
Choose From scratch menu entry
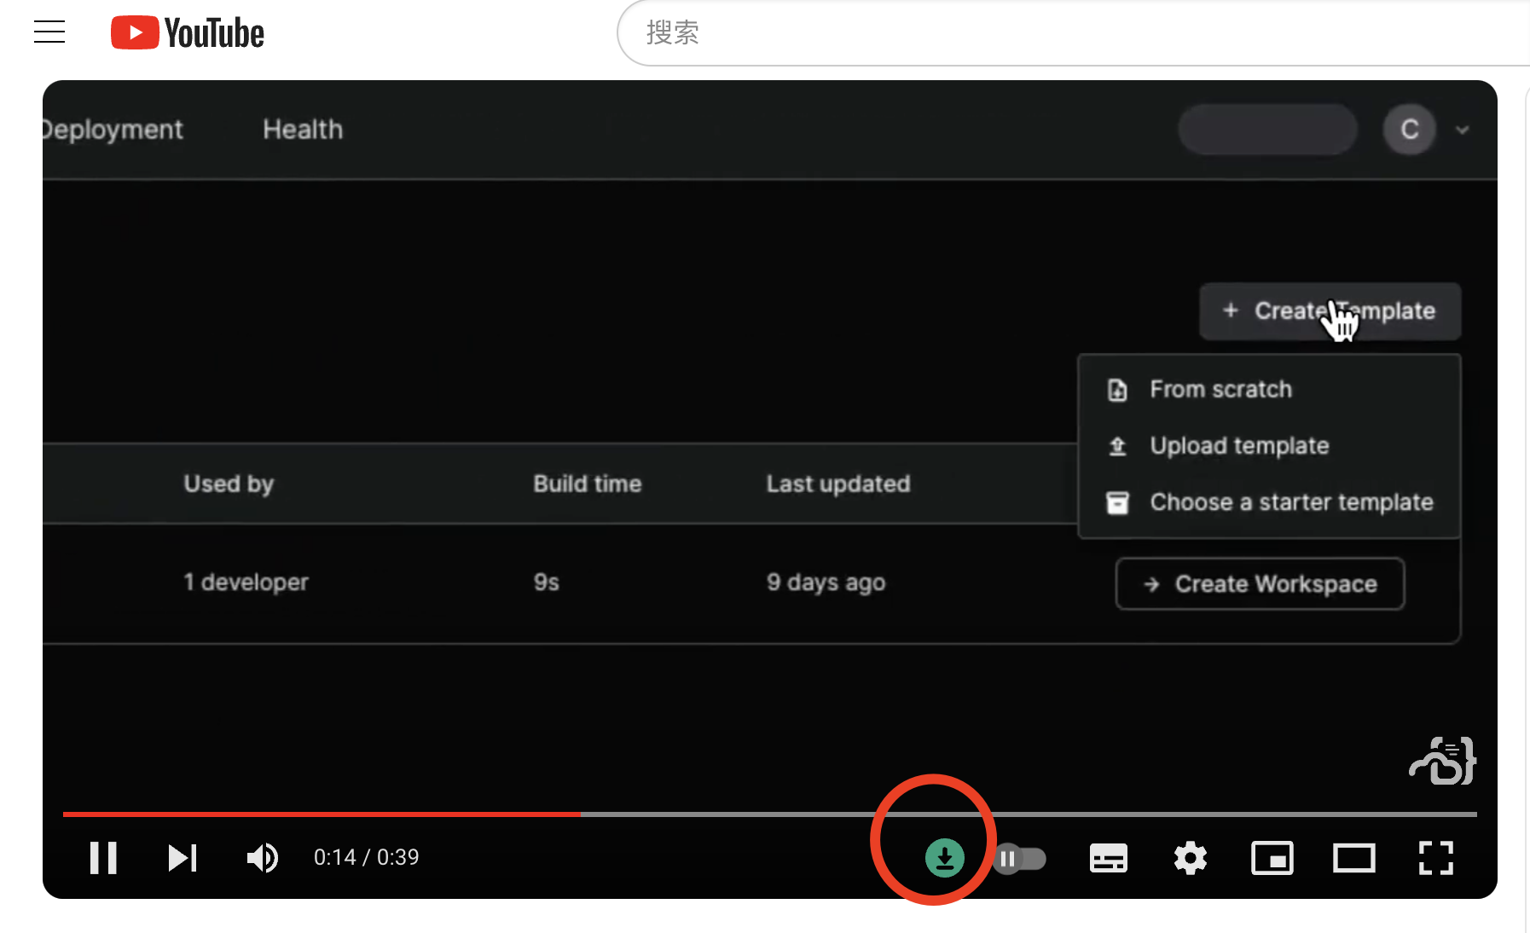point(1269,390)
